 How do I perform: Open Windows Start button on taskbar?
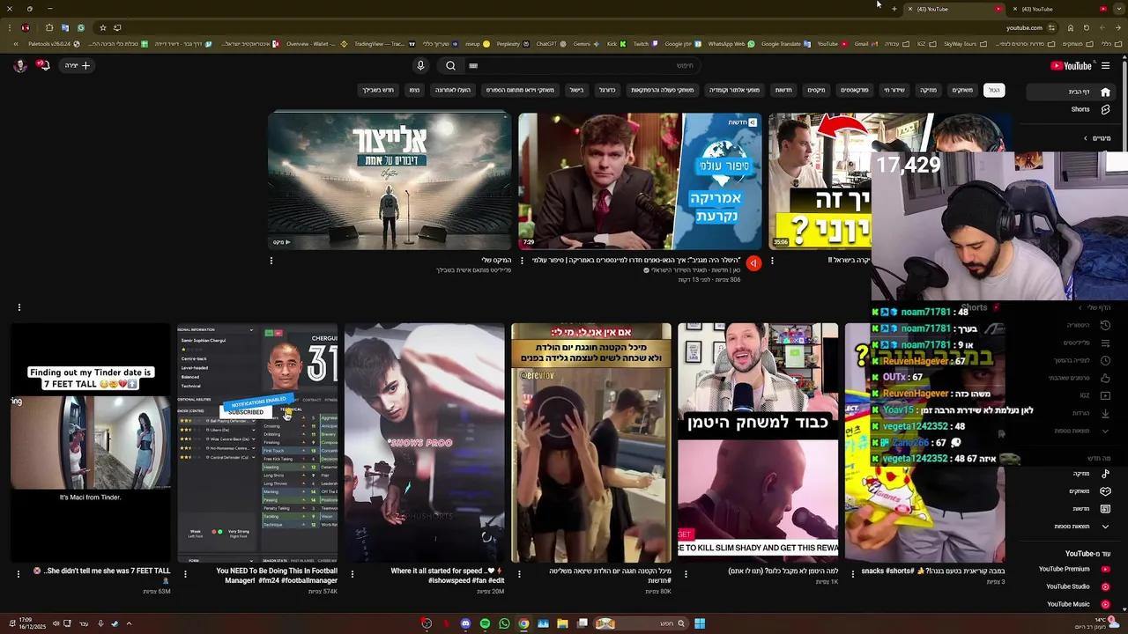pos(699,623)
